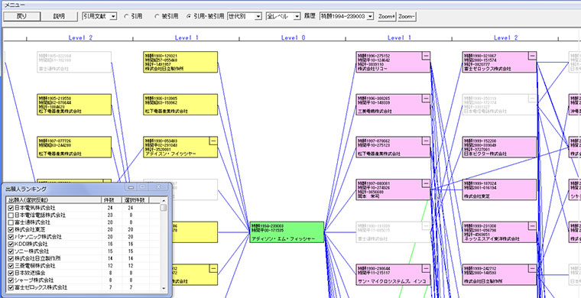Click the 戻り back button
581x298 pixels.
[x=21, y=16]
